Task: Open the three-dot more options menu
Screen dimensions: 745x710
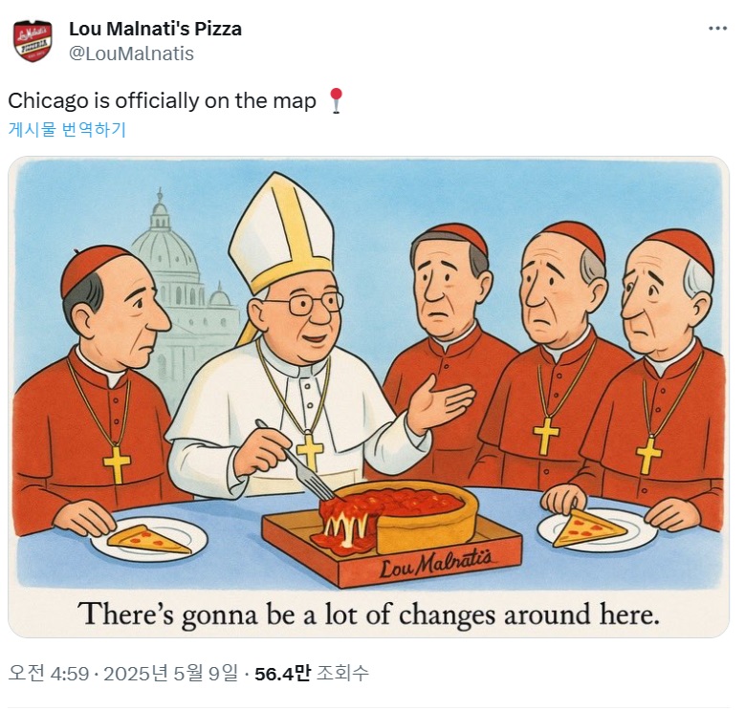Action: coord(717,29)
